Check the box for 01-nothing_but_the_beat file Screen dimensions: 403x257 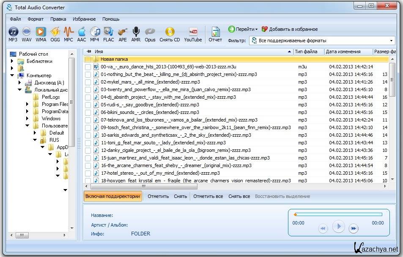88,74
